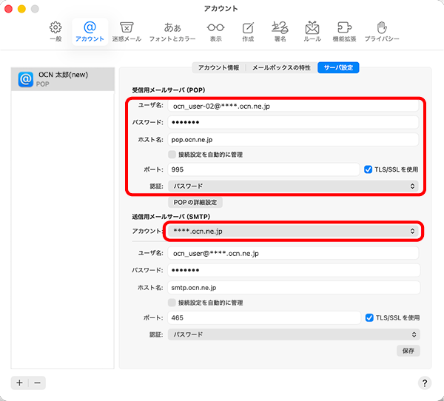Open the 表示 viewing preferences pane
The height and width of the screenshot is (401, 444).
point(215,31)
